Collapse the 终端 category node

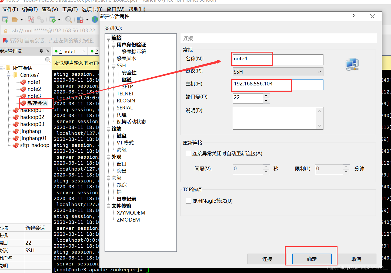pyautogui.click(x=108, y=129)
